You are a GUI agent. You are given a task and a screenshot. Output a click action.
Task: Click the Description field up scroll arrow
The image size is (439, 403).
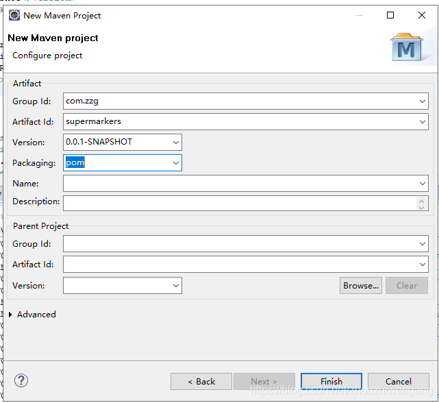422,200
